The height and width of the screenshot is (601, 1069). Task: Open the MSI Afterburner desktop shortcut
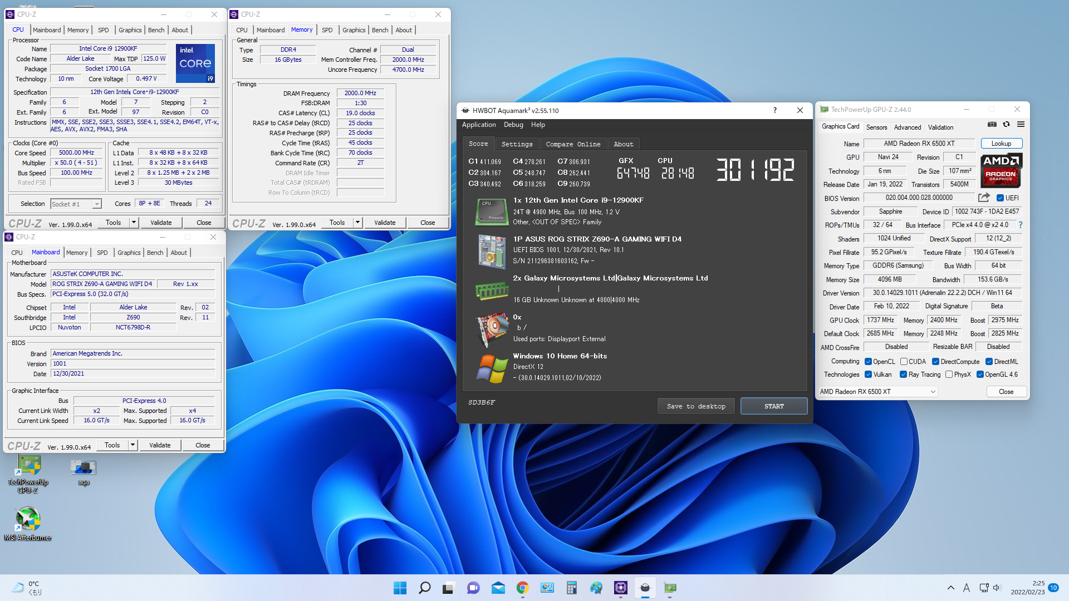(28, 524)
